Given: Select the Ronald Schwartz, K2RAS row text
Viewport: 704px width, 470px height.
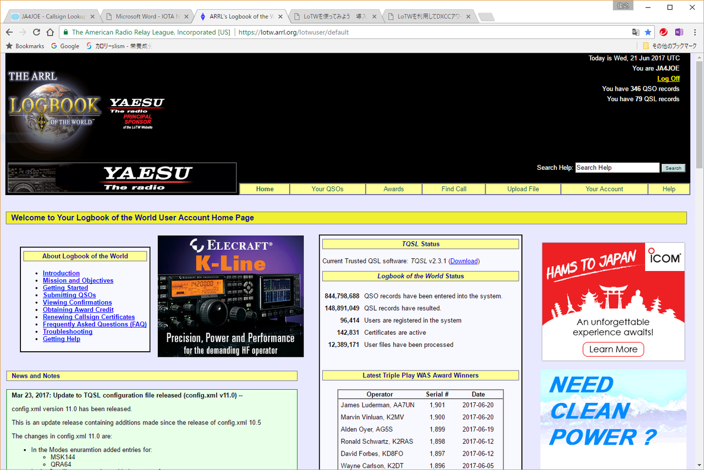Looking at the screenshot, I should (x=377, y=441).
